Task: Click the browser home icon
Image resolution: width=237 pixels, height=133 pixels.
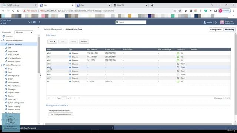Action: pyautogui.click(x=18, y=11)
